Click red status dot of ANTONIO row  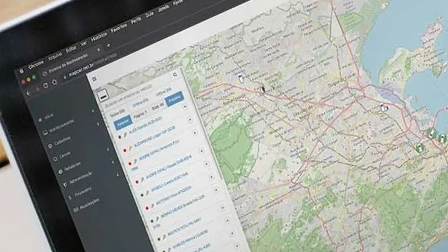pyautogui.click(x=147, y=209)
